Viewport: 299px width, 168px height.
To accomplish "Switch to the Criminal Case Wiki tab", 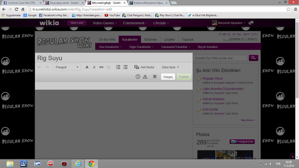I will pos(21,3).
